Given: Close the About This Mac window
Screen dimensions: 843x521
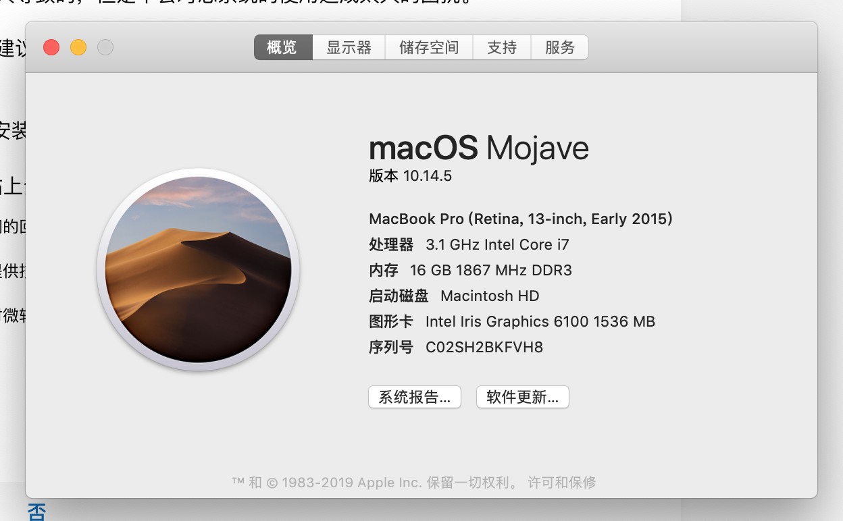Looking at the screenshot, I should tap(51, 47).
